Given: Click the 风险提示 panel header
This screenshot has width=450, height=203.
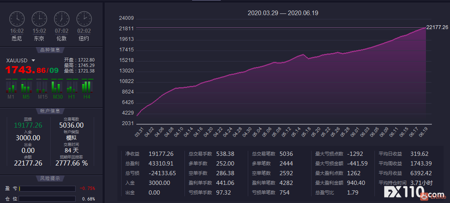Looking at the screenshot, I should (51, 179).
